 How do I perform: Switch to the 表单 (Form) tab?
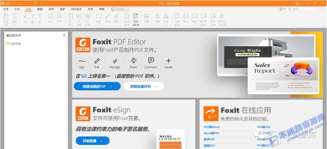pos(51,9)
